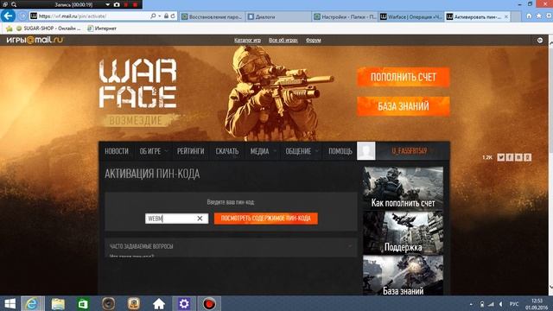
Task: Click the lock icon in the address bar
Action: click(x=166, y=16)
